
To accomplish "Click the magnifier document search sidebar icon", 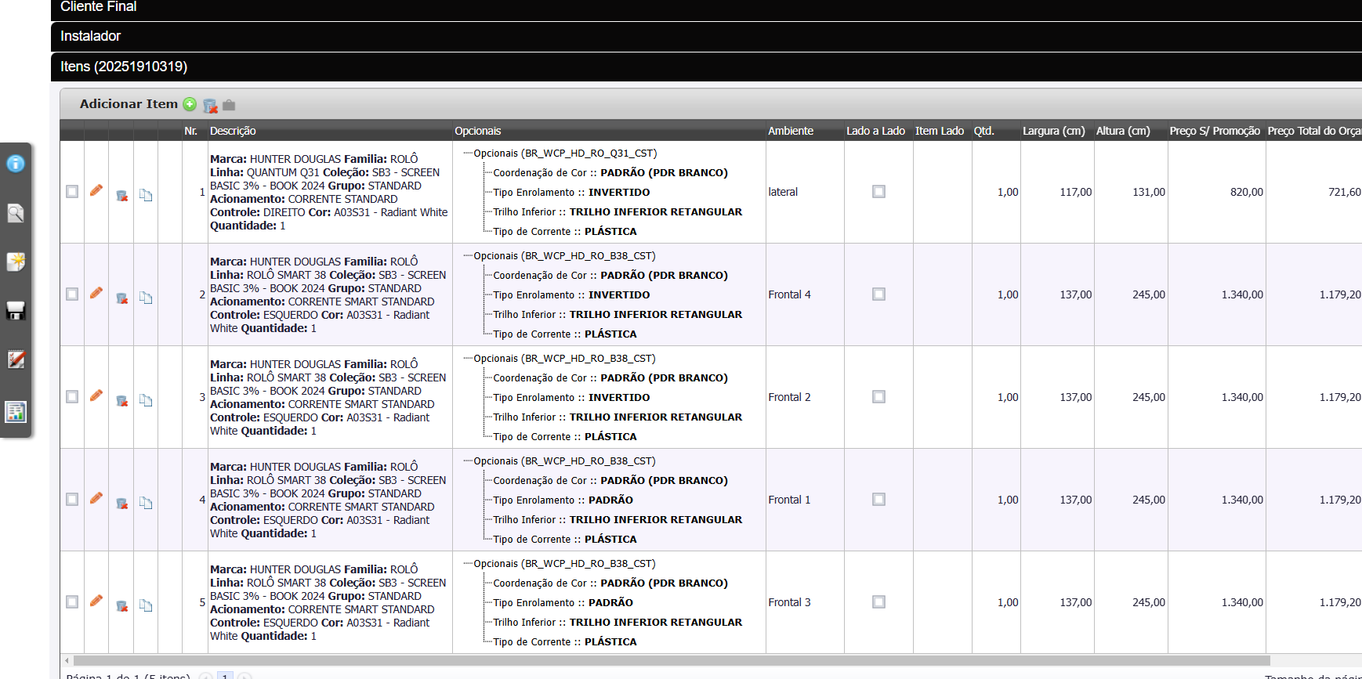I will pos(16,213).
